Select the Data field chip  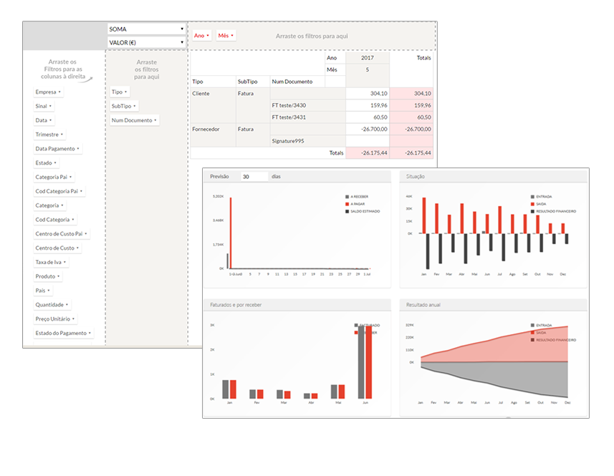coord(44,120)
